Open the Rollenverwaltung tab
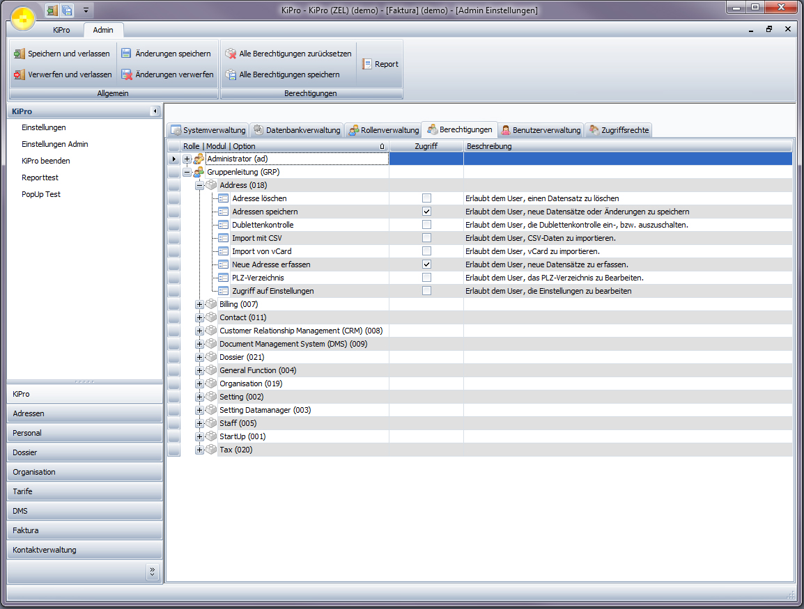This screenshot has height=609, width=804. click(x=382, y=130)
